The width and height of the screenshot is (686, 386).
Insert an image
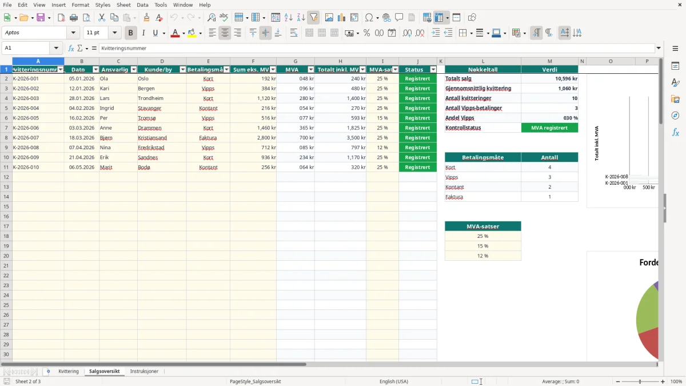329,18
